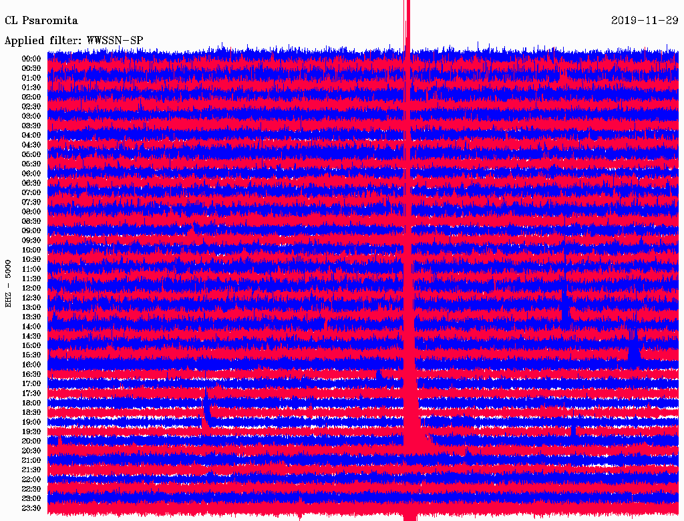
Task: Click the 22:00 time label
Action: click(x=31, y=480)
